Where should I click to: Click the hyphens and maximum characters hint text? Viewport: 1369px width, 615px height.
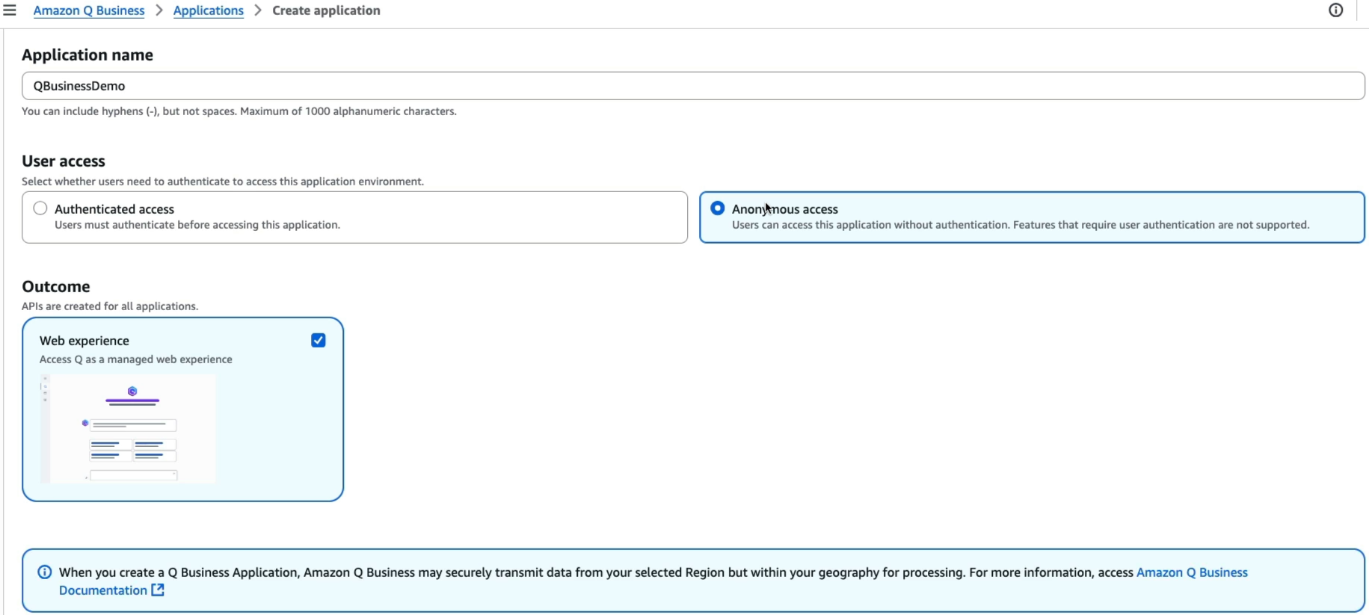[x=239, y=111]
